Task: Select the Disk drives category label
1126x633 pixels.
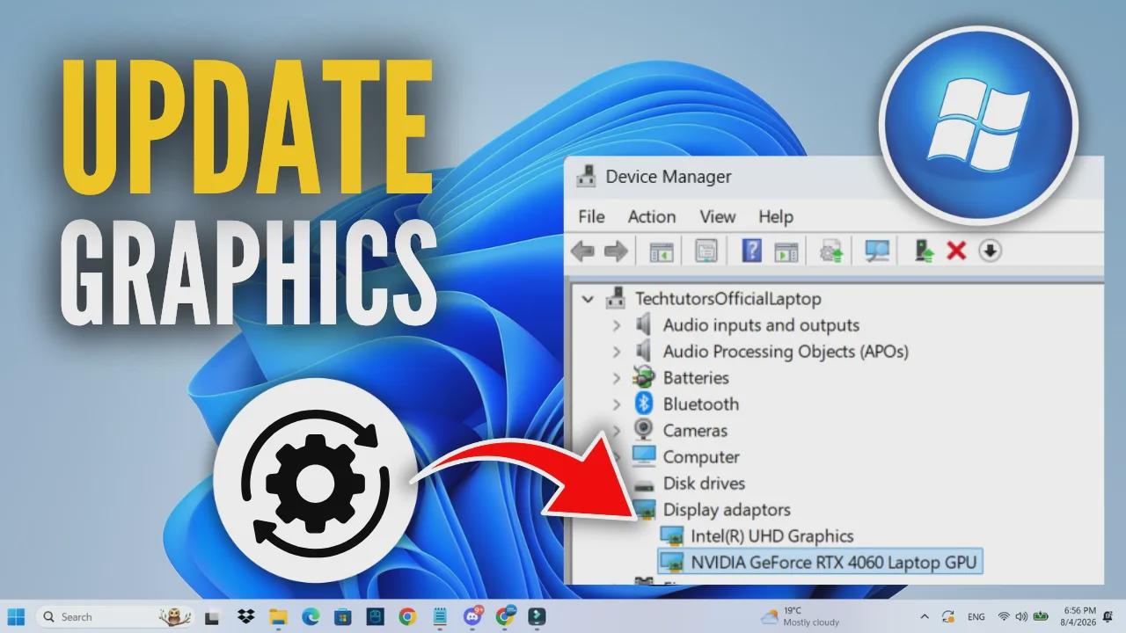Action: click(704, 483)
